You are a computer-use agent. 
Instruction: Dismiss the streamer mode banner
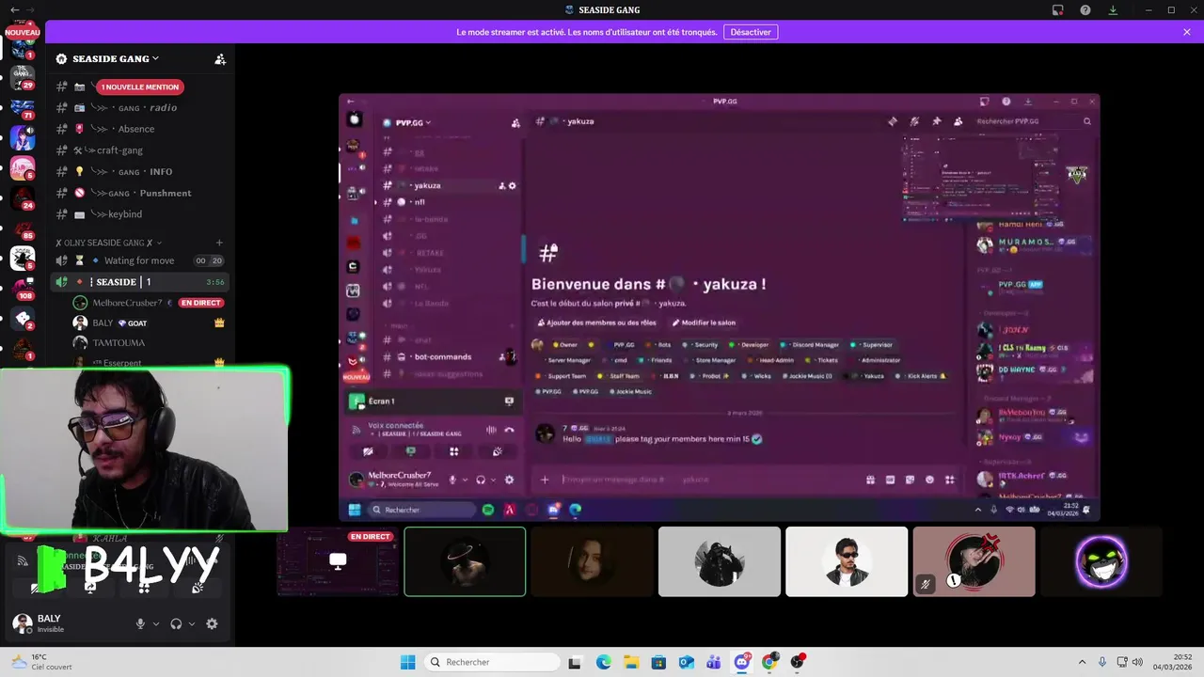tap(1187, 32)
